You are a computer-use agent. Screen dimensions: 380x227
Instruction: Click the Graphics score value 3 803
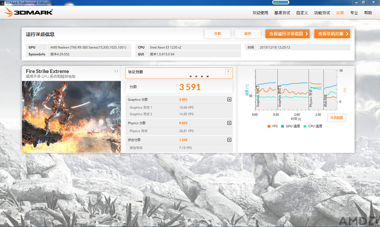pyautogui.click(x=183, y=100)
